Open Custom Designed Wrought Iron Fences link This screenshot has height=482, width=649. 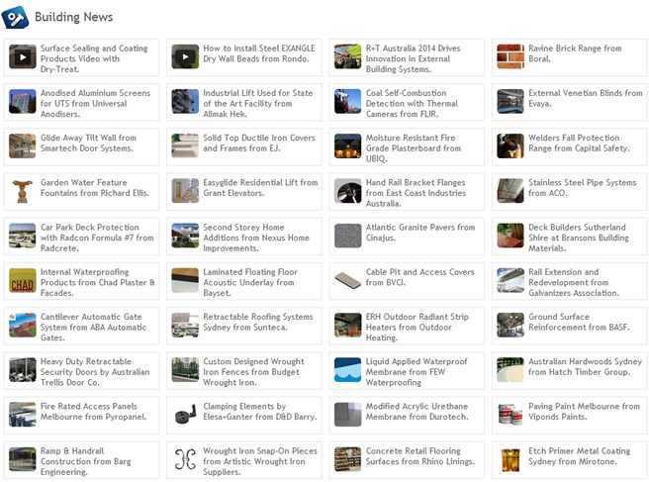(x=253, y=372)
